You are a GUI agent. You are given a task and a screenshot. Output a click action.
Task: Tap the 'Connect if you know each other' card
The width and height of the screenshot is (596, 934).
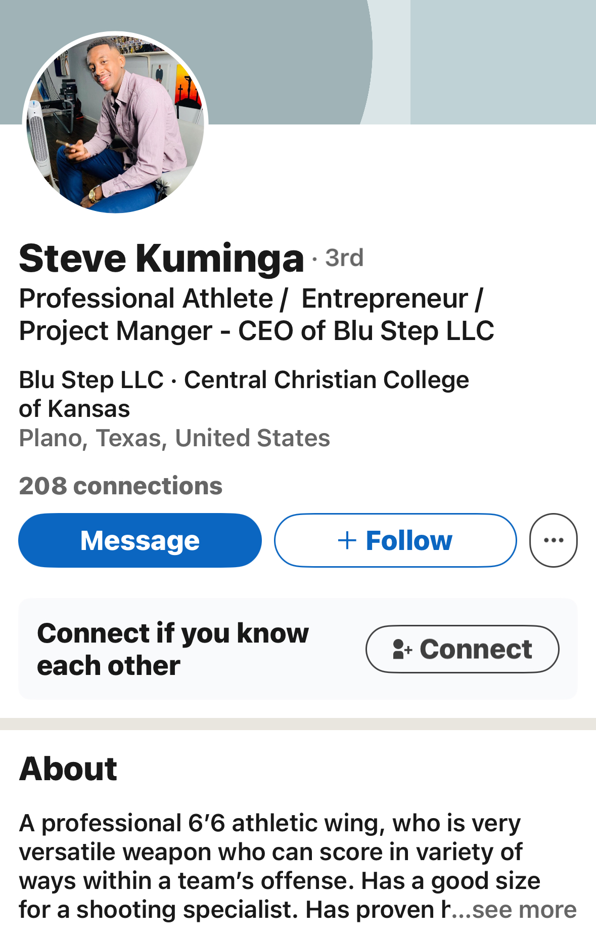click(298, 649)
